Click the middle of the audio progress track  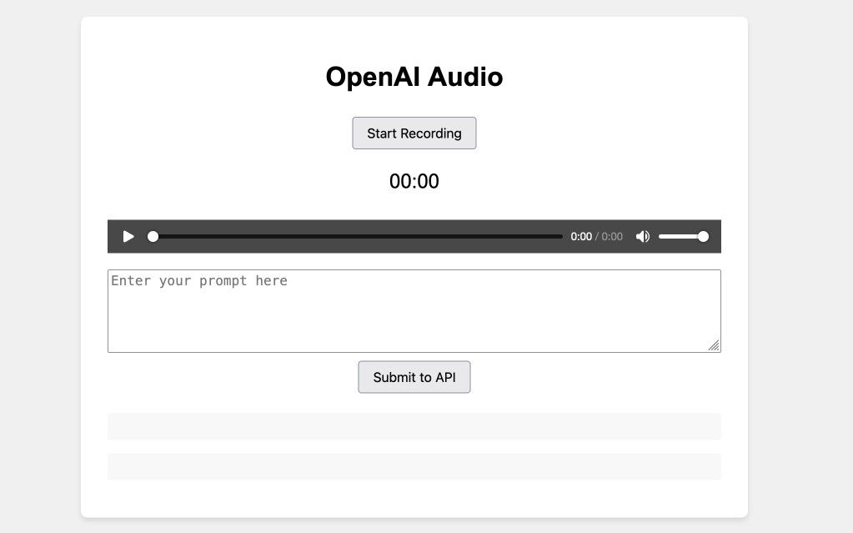(358, 237)
